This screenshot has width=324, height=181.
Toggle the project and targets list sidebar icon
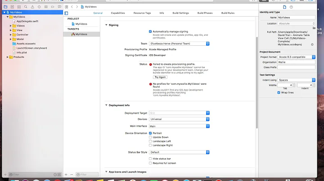tap(66, 13)
